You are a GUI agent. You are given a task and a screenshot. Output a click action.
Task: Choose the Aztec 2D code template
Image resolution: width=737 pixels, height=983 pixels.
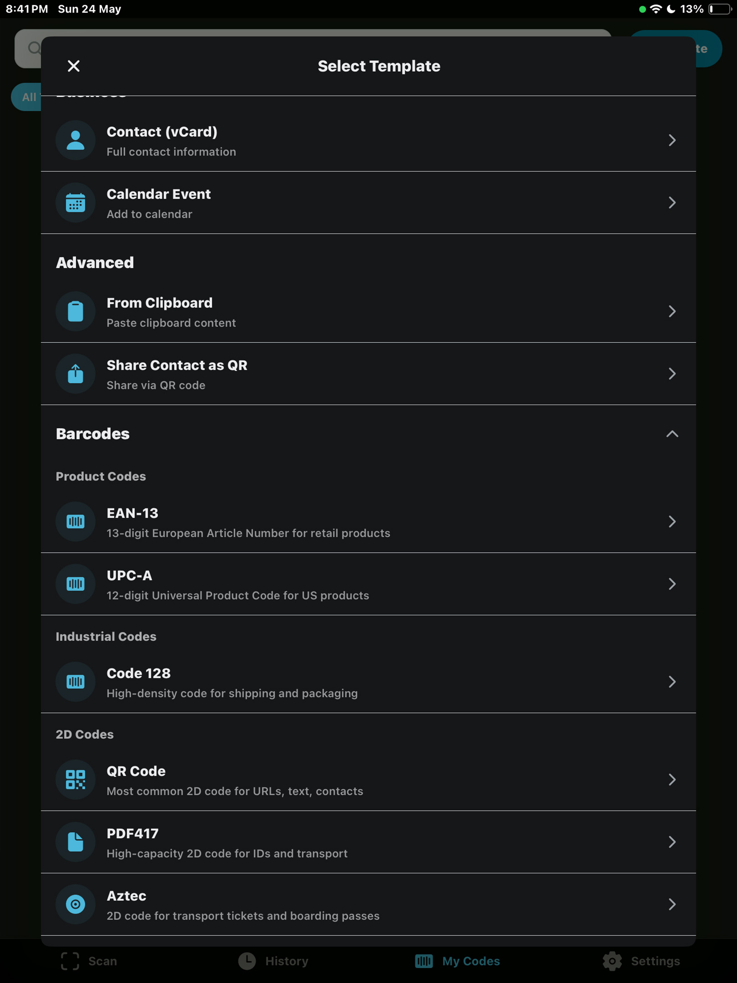click(x=368, y=904)
